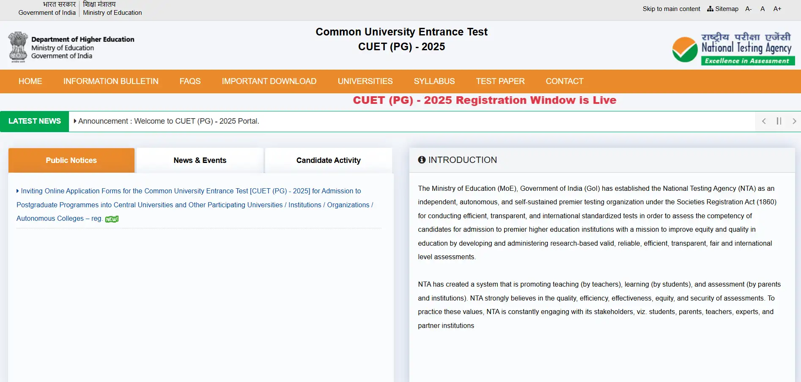Open CONTACT menu item

(565, 81)
